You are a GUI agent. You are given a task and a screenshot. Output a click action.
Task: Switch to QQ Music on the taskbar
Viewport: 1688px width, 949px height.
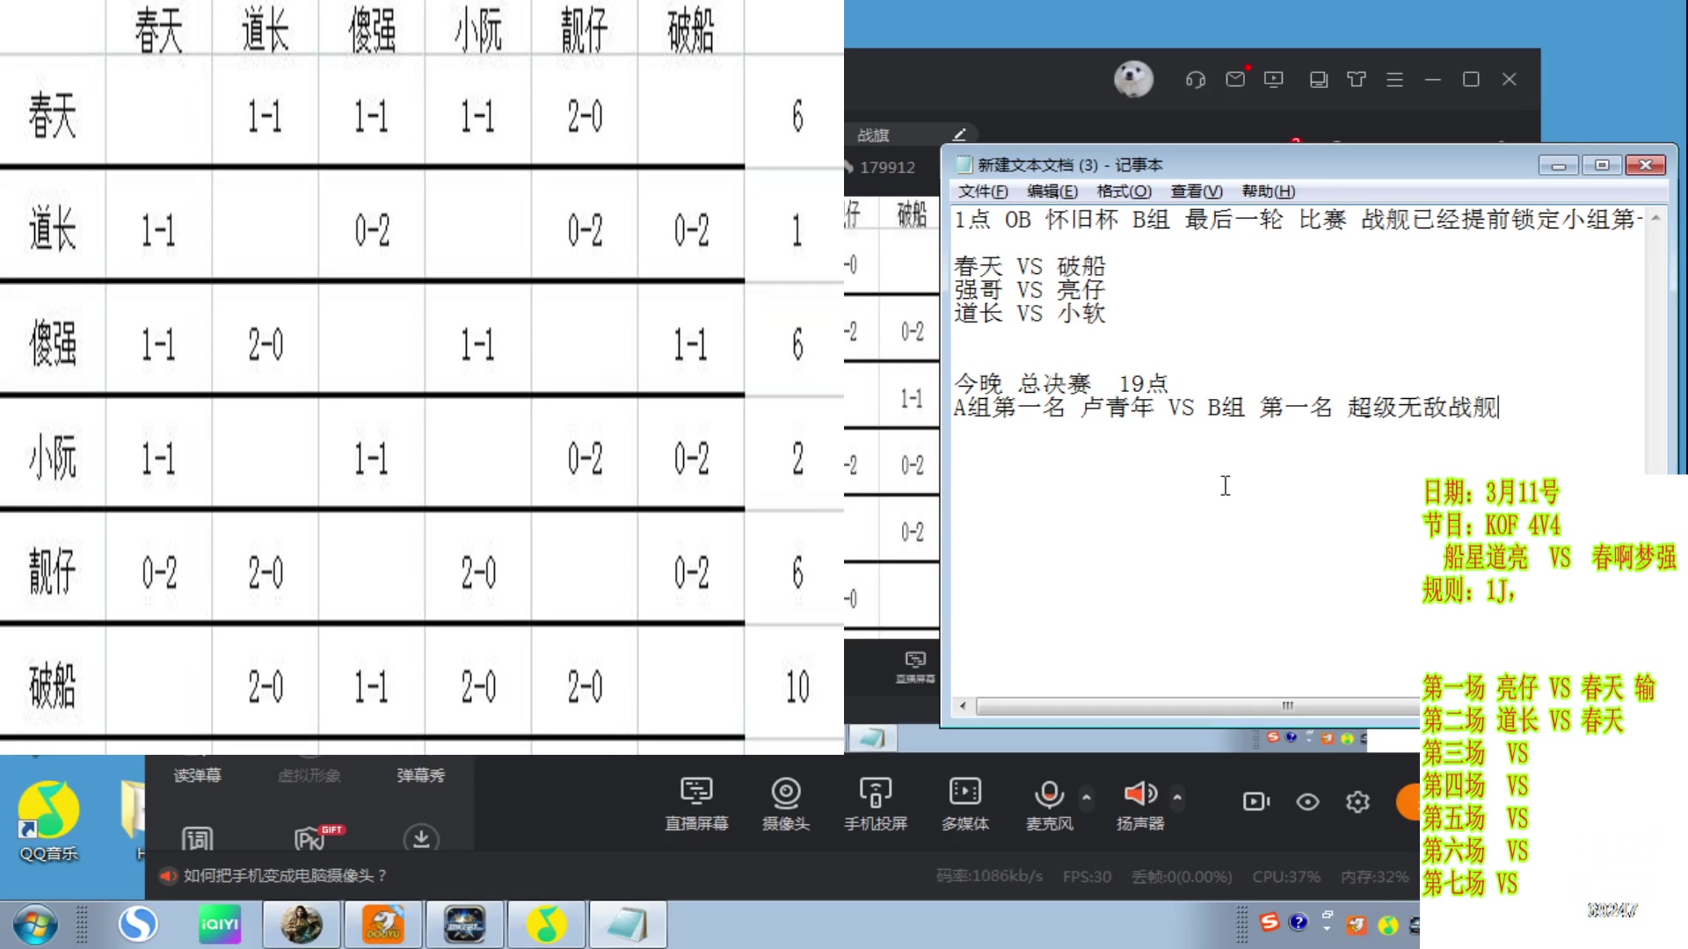click(546, 924)
